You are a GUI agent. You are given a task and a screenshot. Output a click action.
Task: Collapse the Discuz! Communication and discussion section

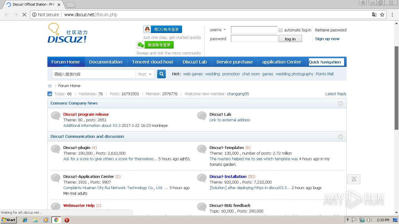(340, 137)
